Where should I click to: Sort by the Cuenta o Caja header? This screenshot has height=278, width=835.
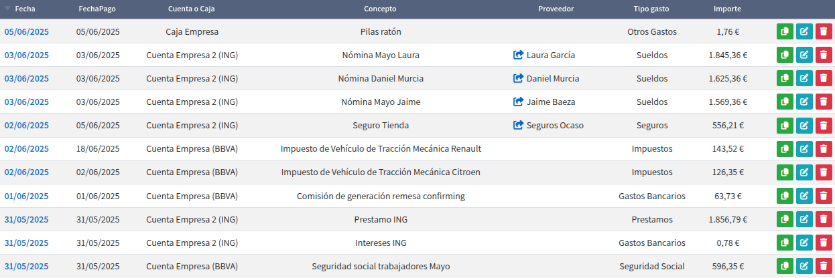click(192, 9)
